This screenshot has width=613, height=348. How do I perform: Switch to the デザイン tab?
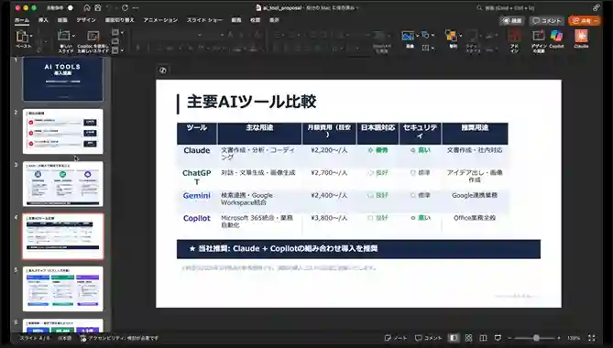coord(86,20)
